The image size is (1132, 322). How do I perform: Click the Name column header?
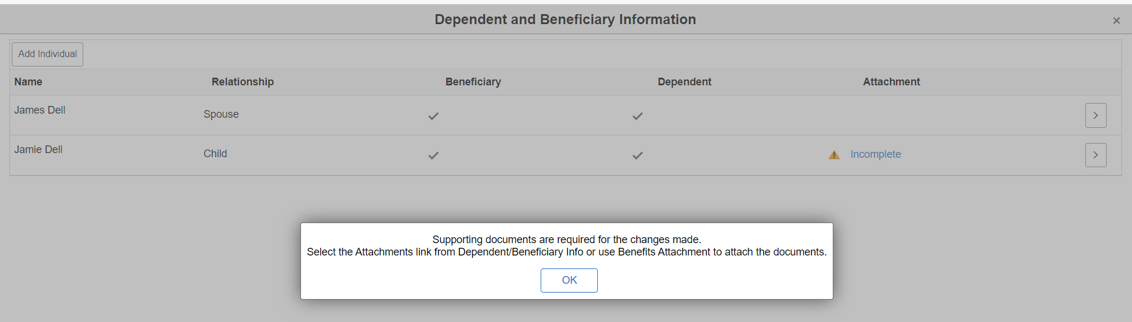point(28,82)
